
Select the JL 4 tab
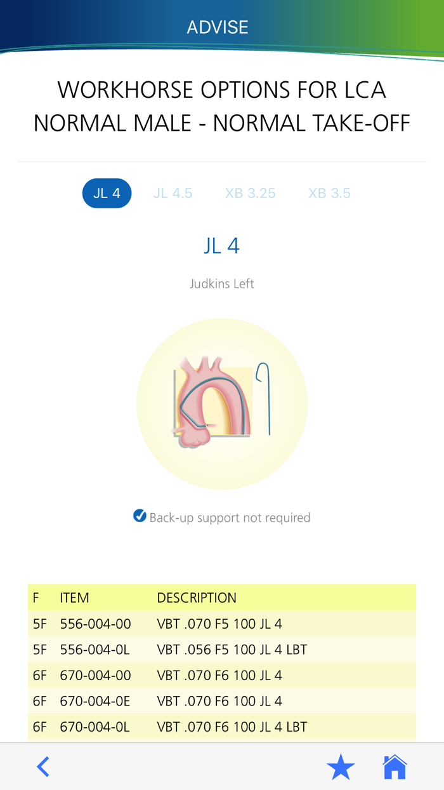pyautogui.click(x=107, y=193)
